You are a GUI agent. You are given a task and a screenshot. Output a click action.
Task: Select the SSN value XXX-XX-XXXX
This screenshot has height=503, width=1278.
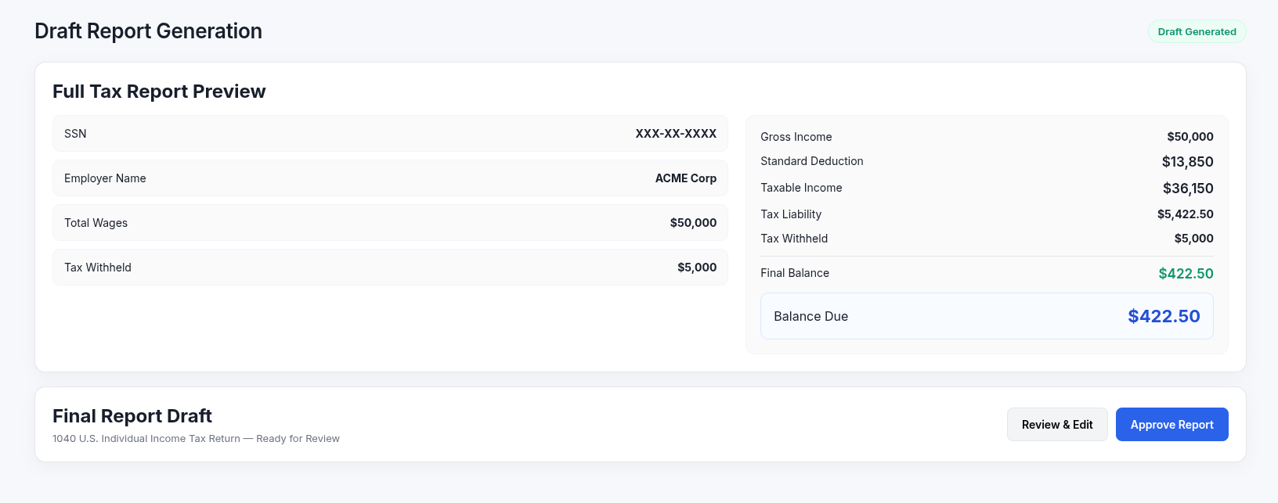[676, 134]
